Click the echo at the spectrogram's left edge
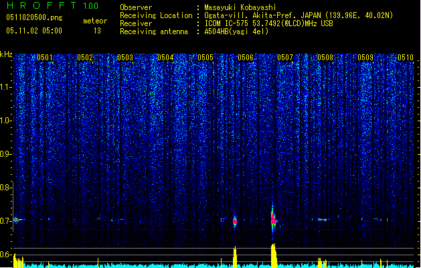This screenshot has height=268, width=421. click(18, 220)
